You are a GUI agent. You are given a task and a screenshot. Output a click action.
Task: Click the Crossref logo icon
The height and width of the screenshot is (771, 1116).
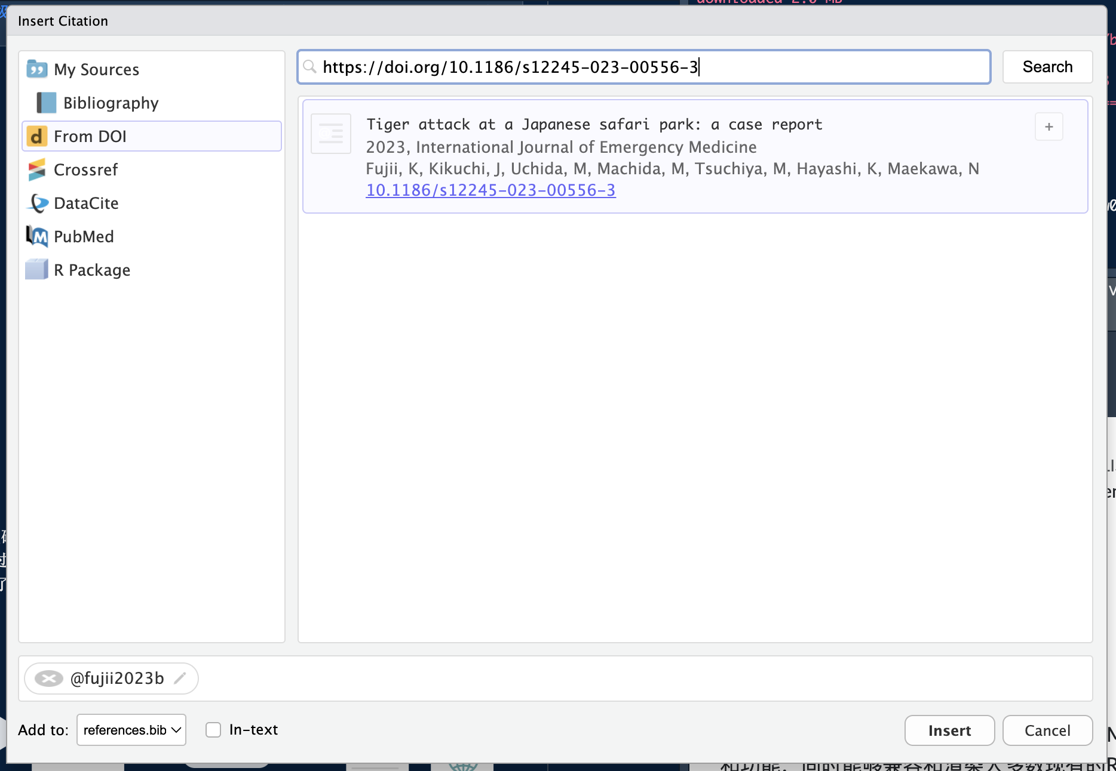click(x=36, y=169)
